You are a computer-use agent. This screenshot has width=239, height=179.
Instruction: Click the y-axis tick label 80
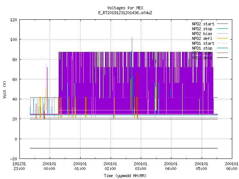tap(15, 60)
